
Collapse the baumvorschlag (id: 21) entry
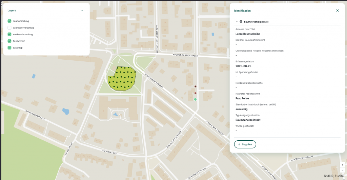237,22
